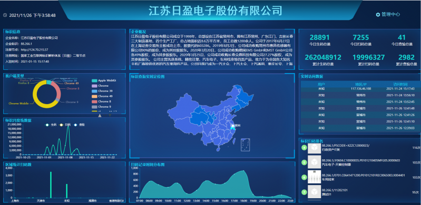421x205 pixels.
Task: Select the rank 7 green badge
Action: click(304, 192)
